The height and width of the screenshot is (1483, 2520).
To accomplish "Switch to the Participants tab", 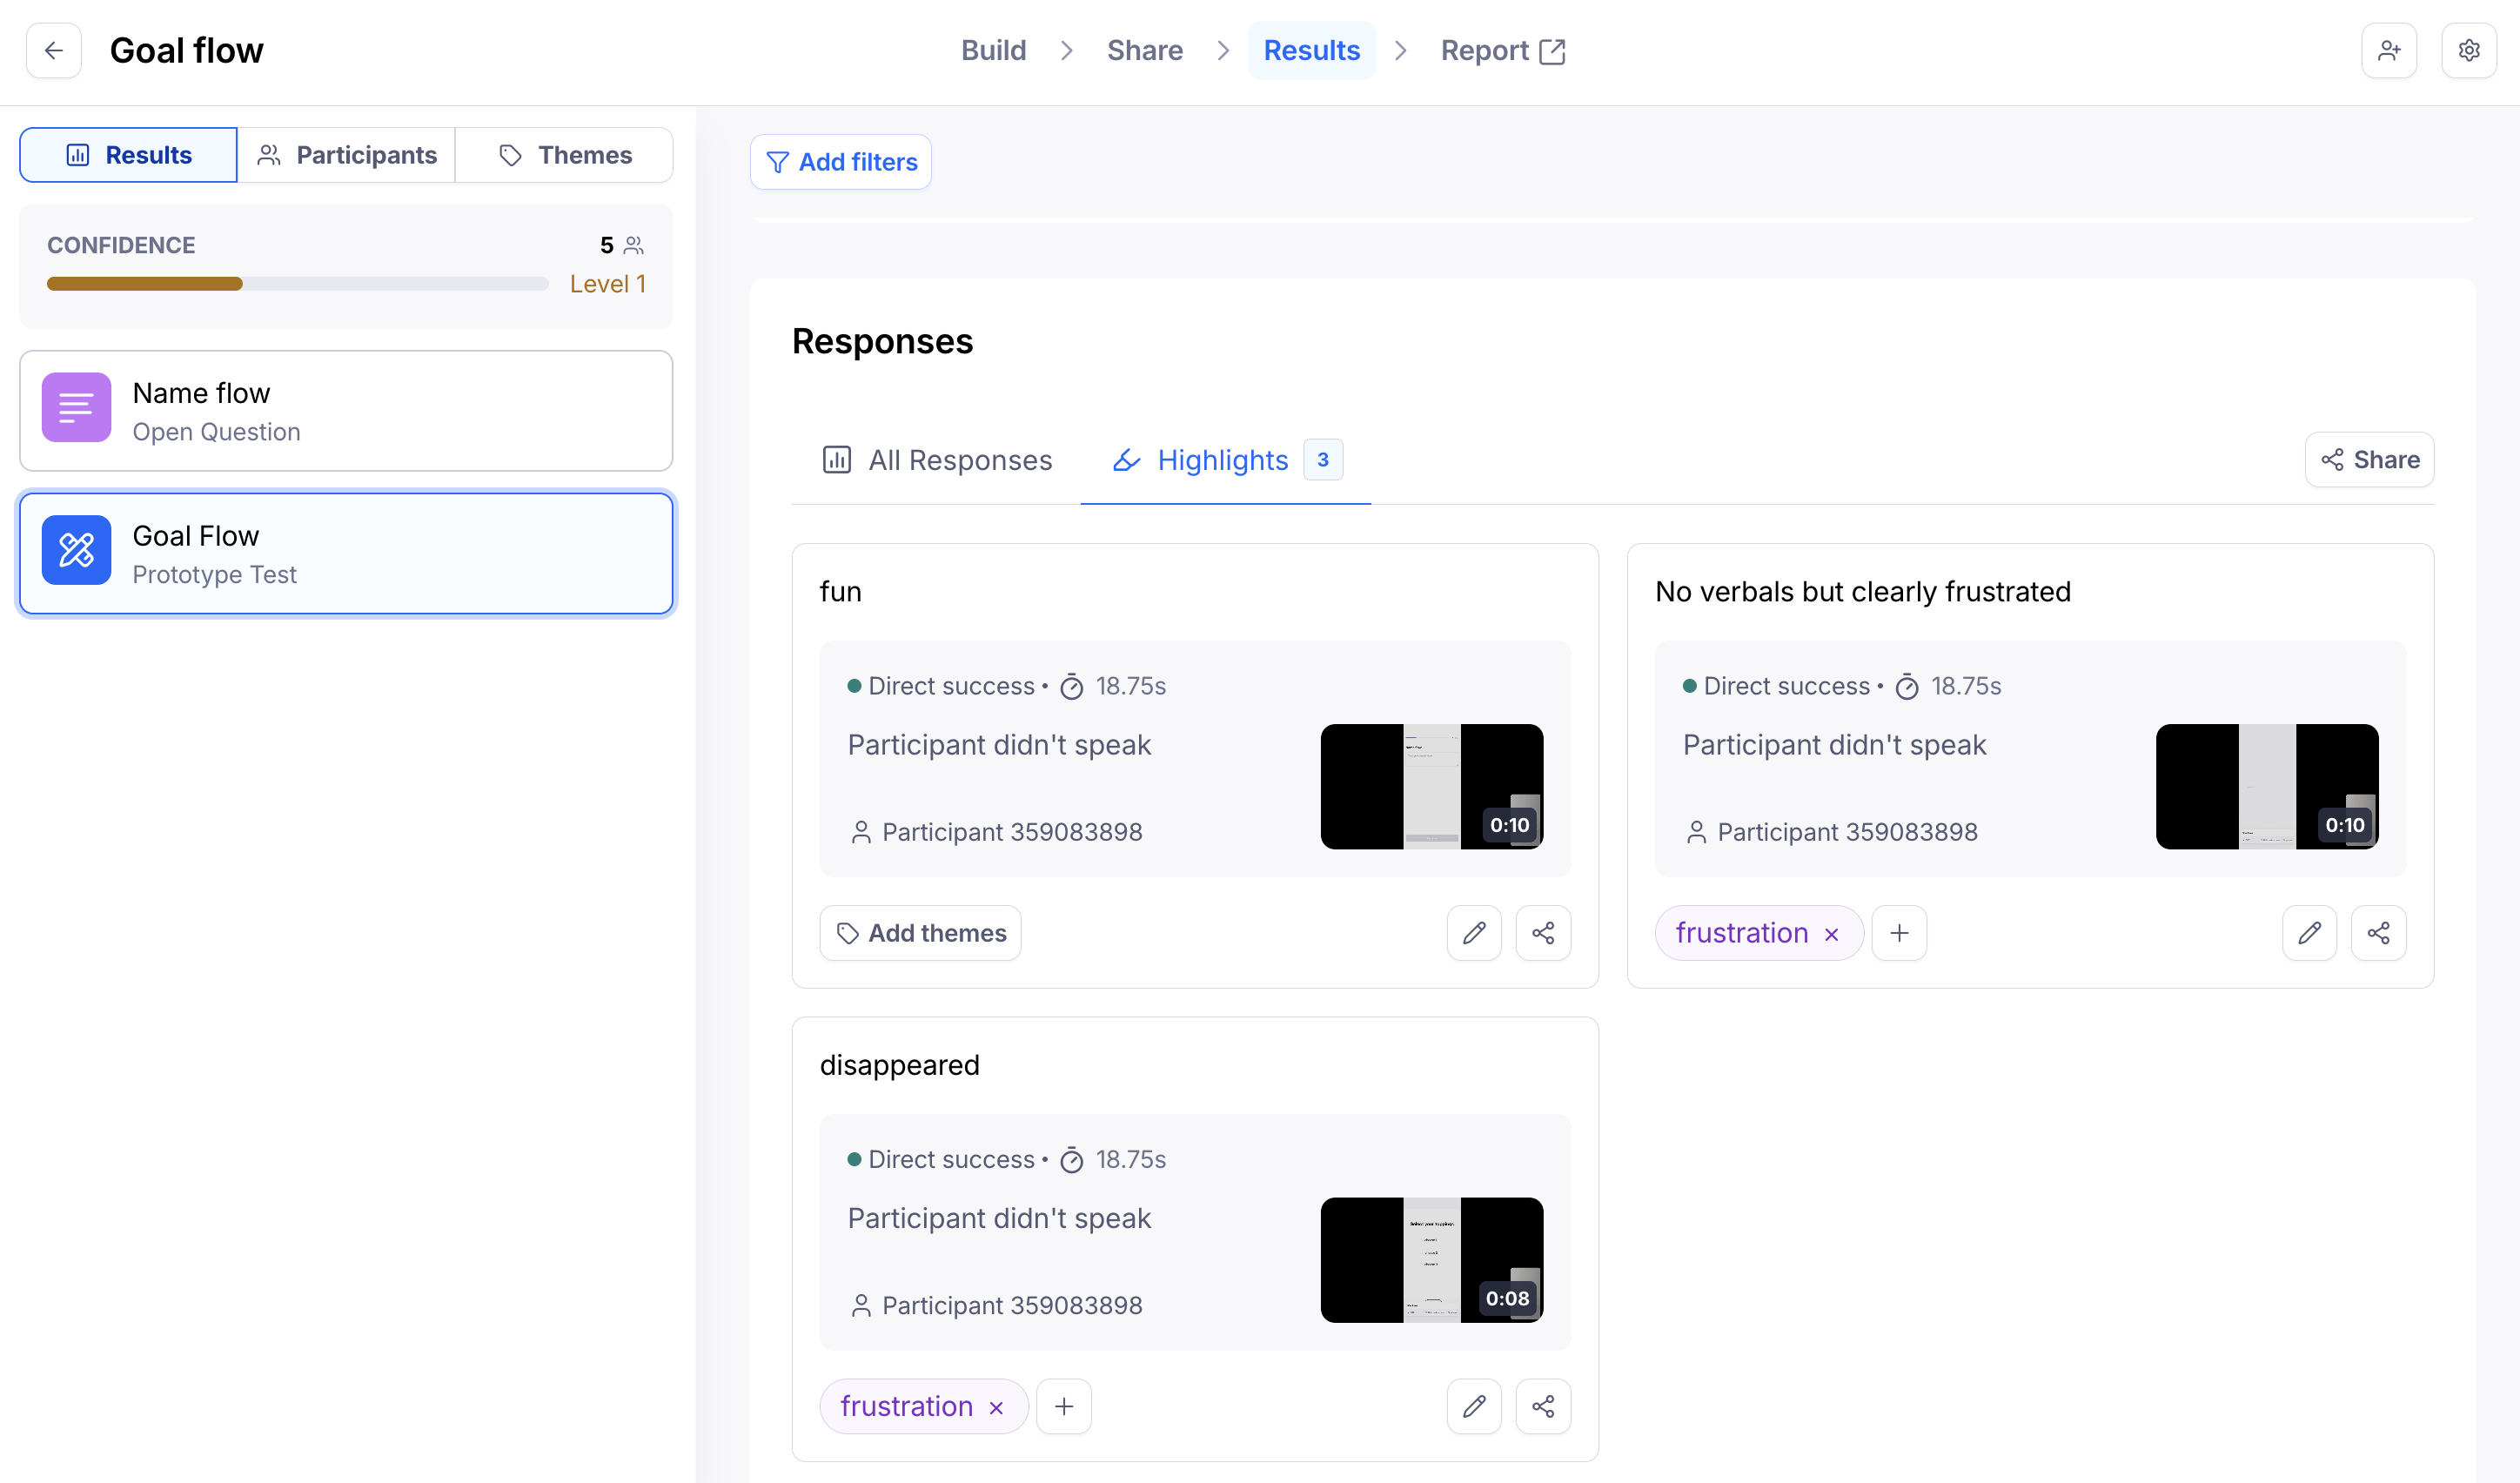I will 346,155.
